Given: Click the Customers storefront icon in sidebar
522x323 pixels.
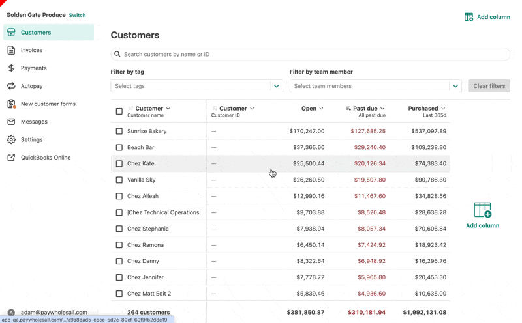Looking at the screenshot, I should click(x=11, y=32).
